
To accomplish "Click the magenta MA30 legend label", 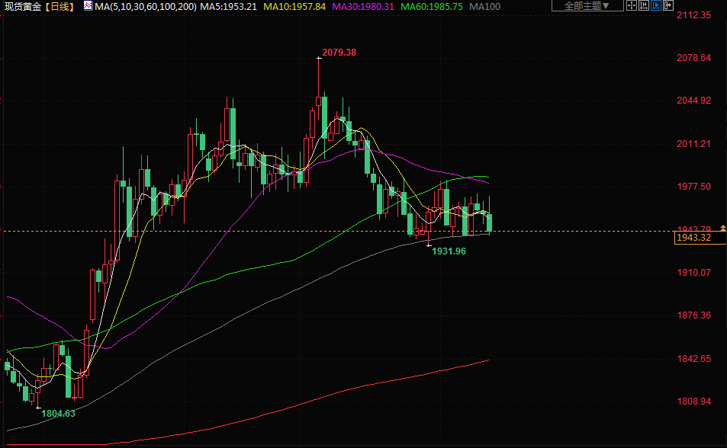I will [362, 6].
